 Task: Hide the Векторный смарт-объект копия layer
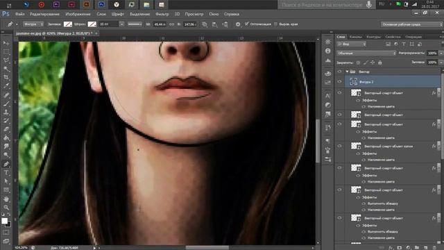pyautogui.click(x=339, y=147)
